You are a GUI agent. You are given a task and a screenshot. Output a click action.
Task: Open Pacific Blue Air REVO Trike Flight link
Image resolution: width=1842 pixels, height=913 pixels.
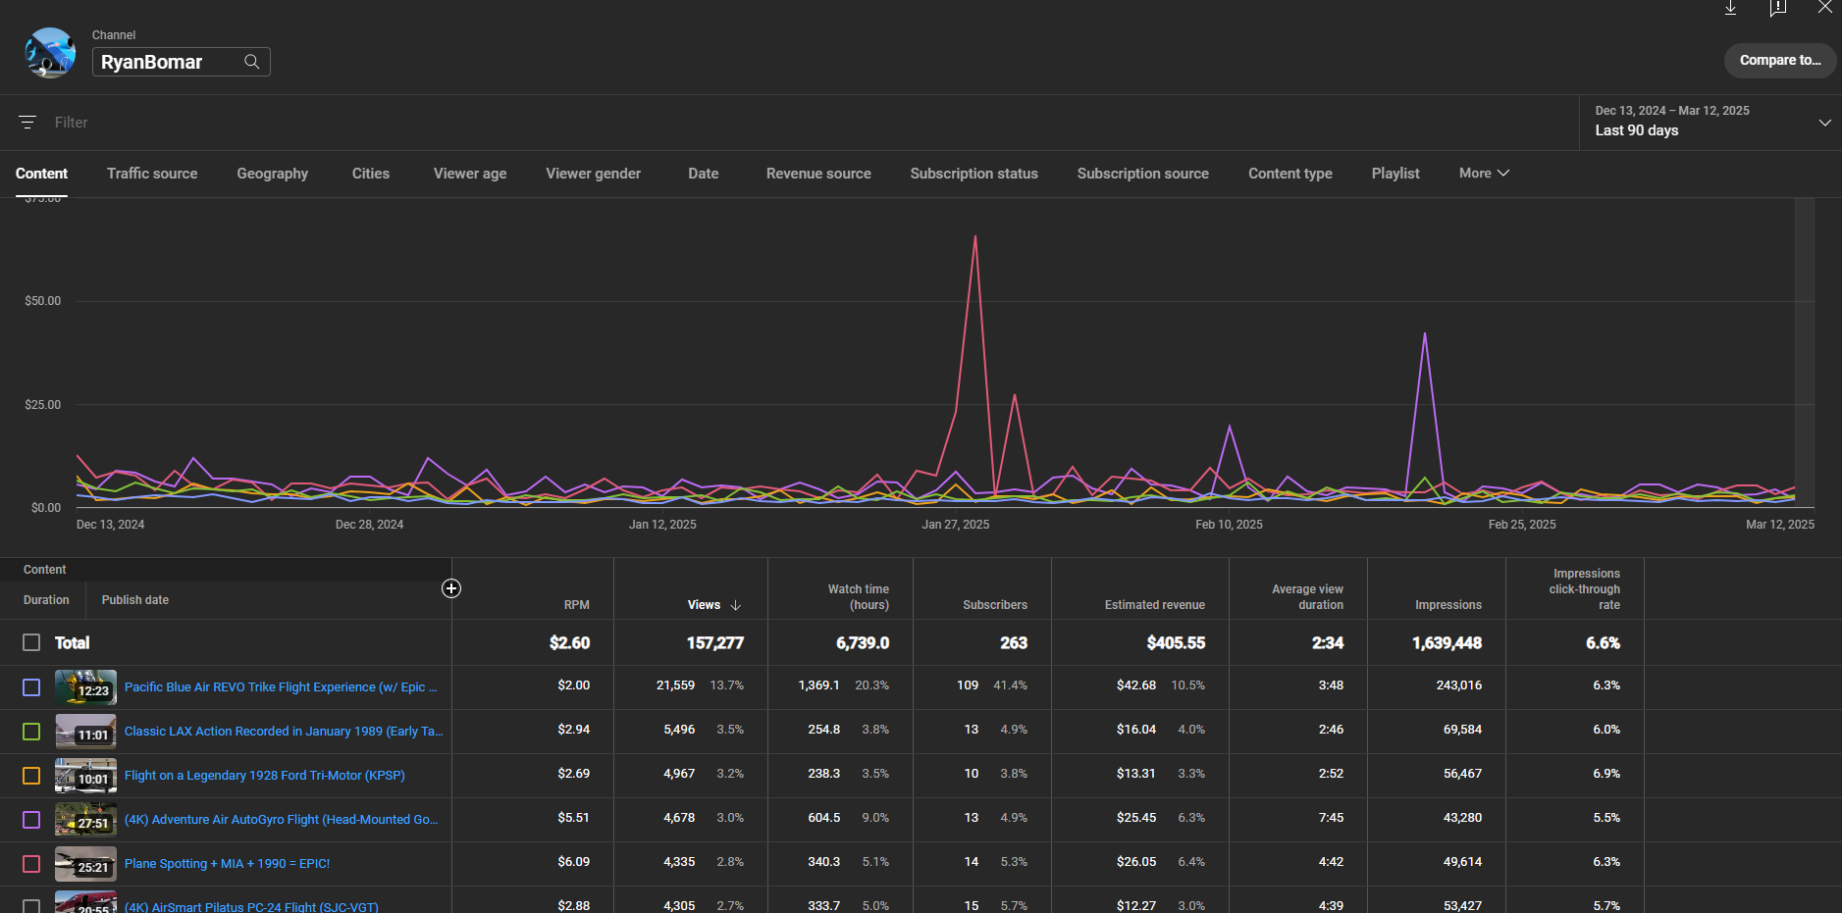click(x=281, y=687)
